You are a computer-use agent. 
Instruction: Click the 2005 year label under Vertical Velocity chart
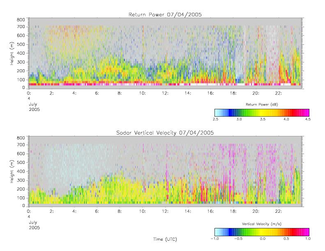(x=34, y=228)
